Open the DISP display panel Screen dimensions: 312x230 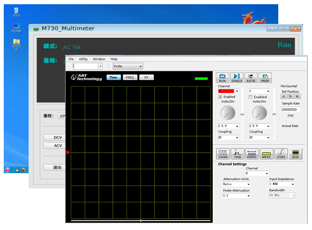coord(295,154)
